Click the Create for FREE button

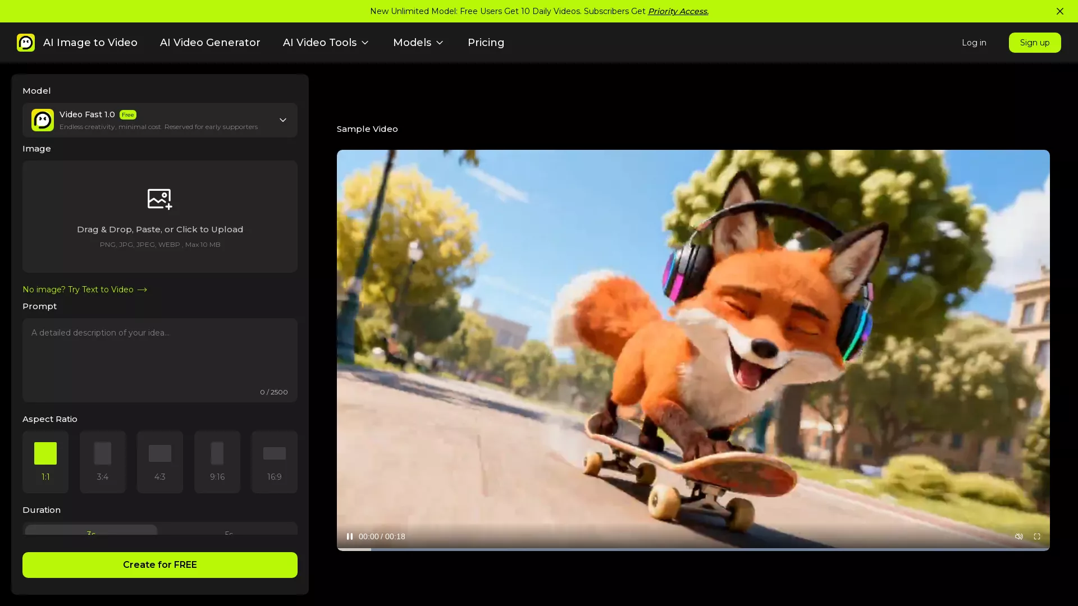click(159, 564)
